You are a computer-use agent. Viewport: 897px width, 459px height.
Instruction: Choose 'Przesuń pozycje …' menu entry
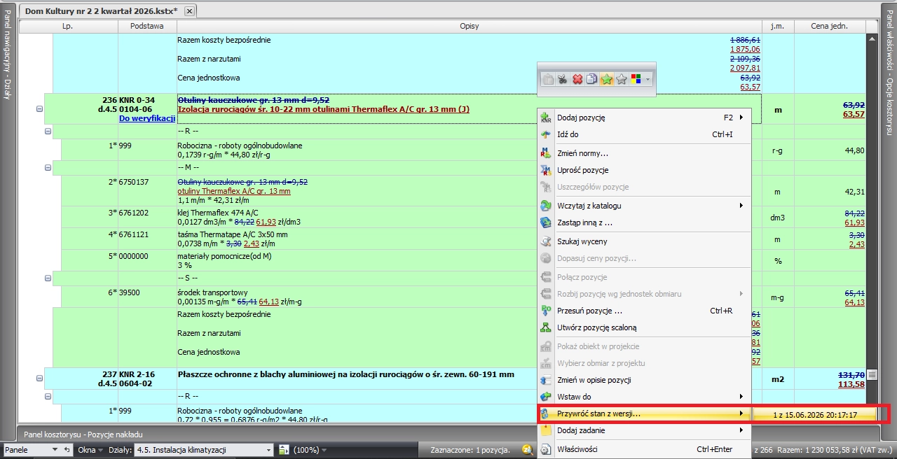[x=643, y=311]
